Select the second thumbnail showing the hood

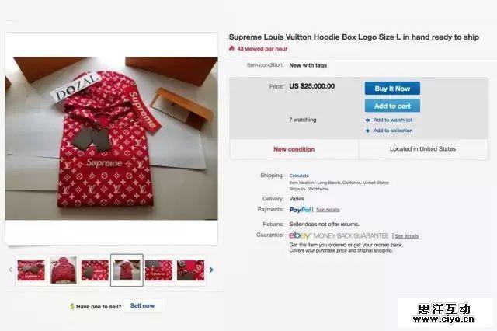coord(63,270)
